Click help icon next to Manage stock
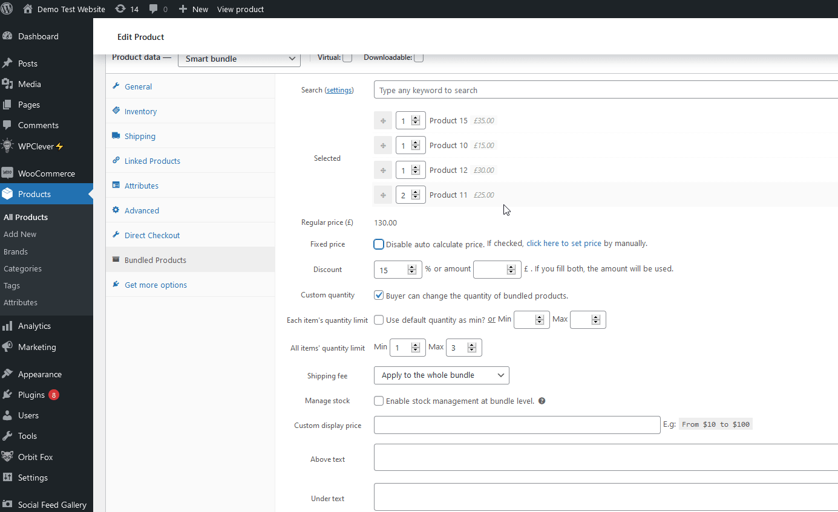 coord(542,401)
